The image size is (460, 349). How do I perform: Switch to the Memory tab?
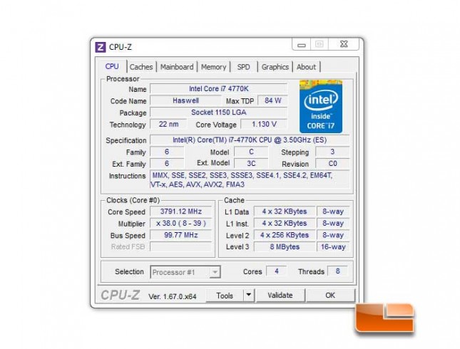[213, 67]
